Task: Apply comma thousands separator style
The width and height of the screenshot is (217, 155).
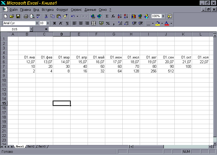Action: tap(114, 23)
